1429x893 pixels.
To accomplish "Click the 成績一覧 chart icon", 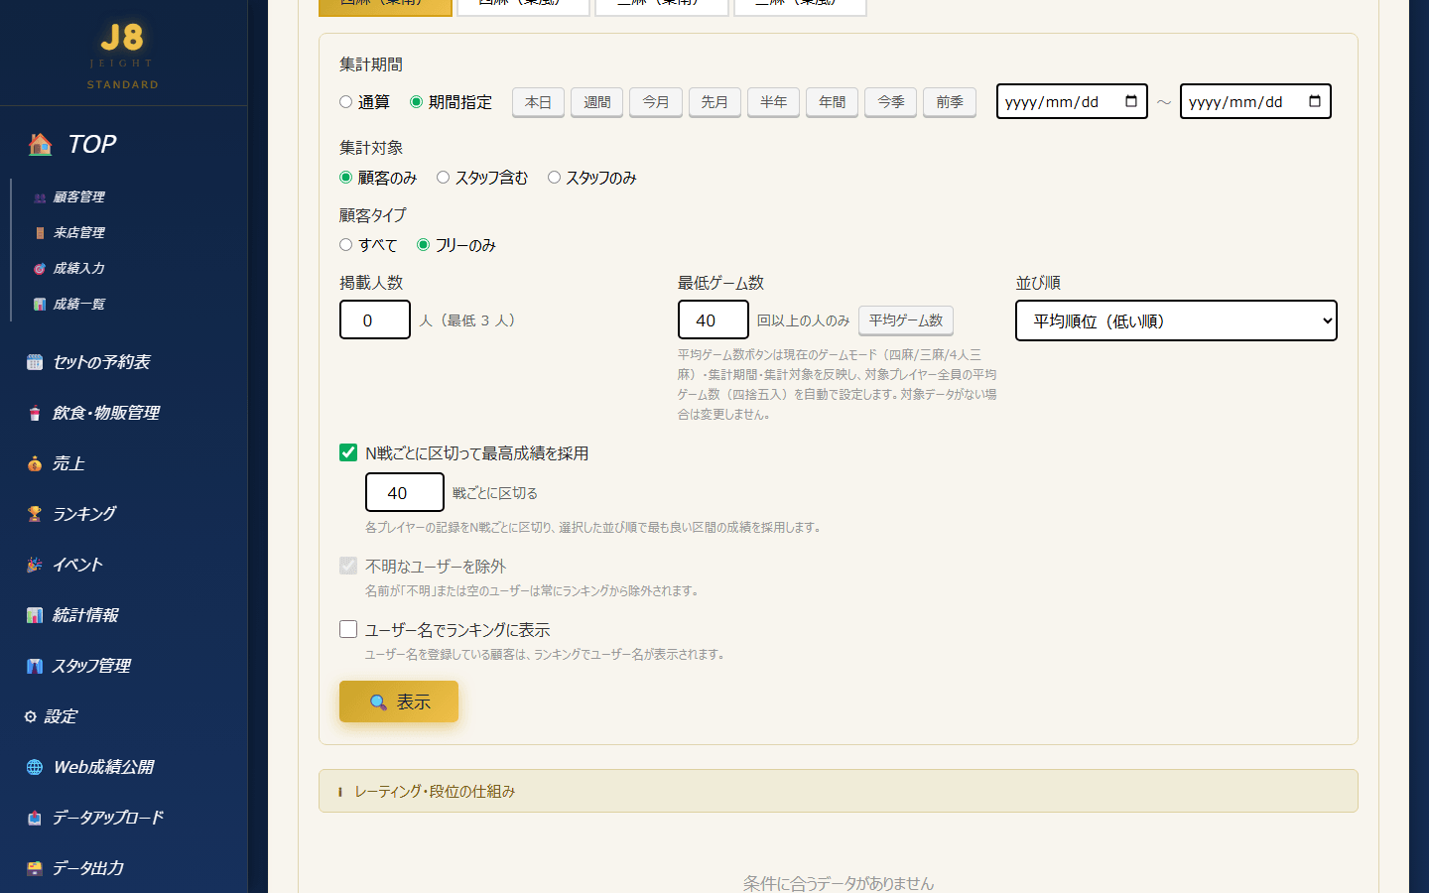I will (x=40, y=305).
